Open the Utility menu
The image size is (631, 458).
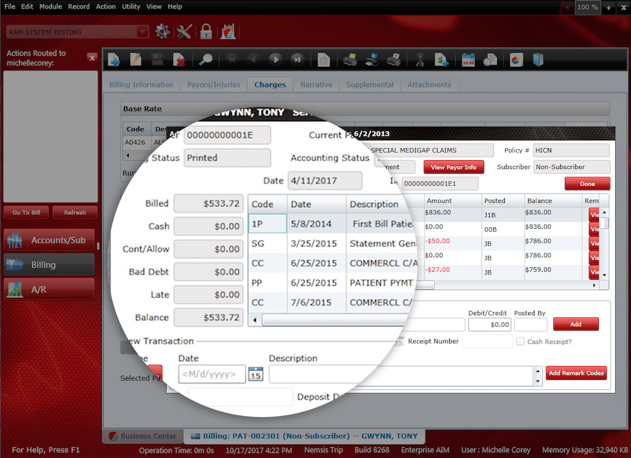(131, 6)
